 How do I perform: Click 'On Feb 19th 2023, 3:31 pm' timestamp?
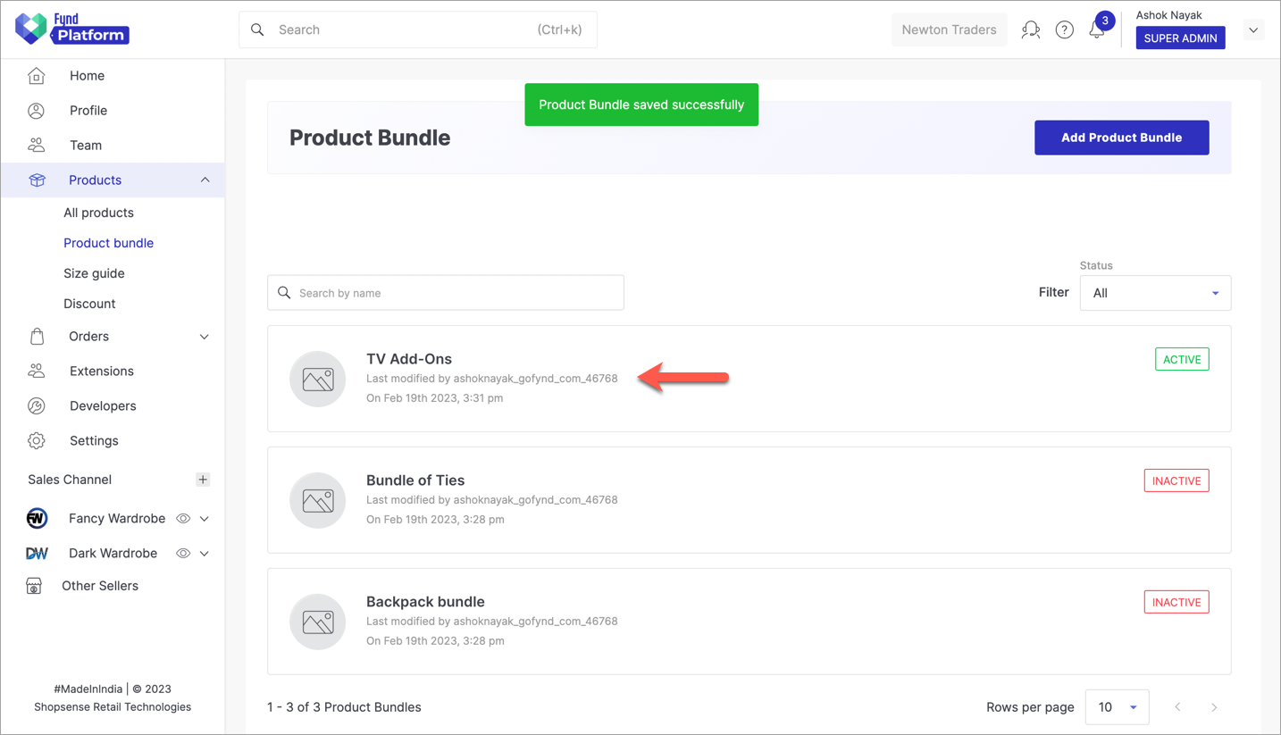point(435,398)
